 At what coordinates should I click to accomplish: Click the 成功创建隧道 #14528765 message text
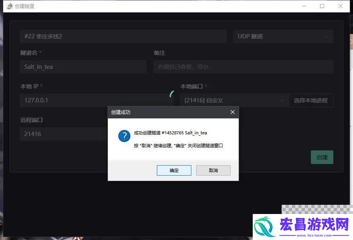coord(170,133)
